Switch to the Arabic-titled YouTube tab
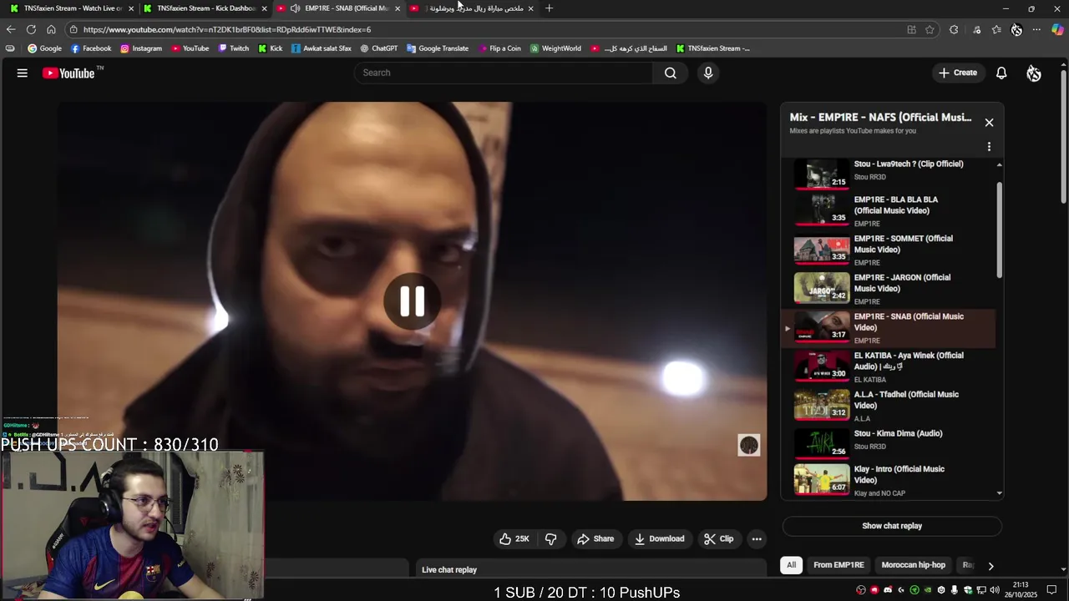1069x601 pixels. [472, 8]
